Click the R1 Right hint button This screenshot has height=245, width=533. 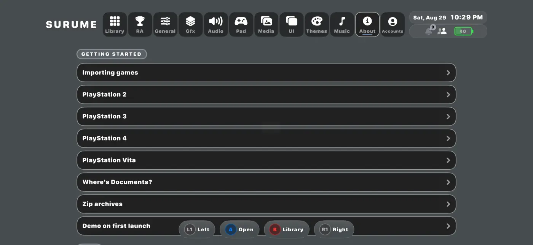[334, 229]
